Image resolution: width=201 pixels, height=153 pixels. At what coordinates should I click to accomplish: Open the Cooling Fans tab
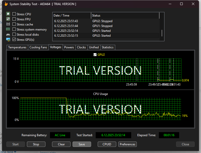pos(38,47)
